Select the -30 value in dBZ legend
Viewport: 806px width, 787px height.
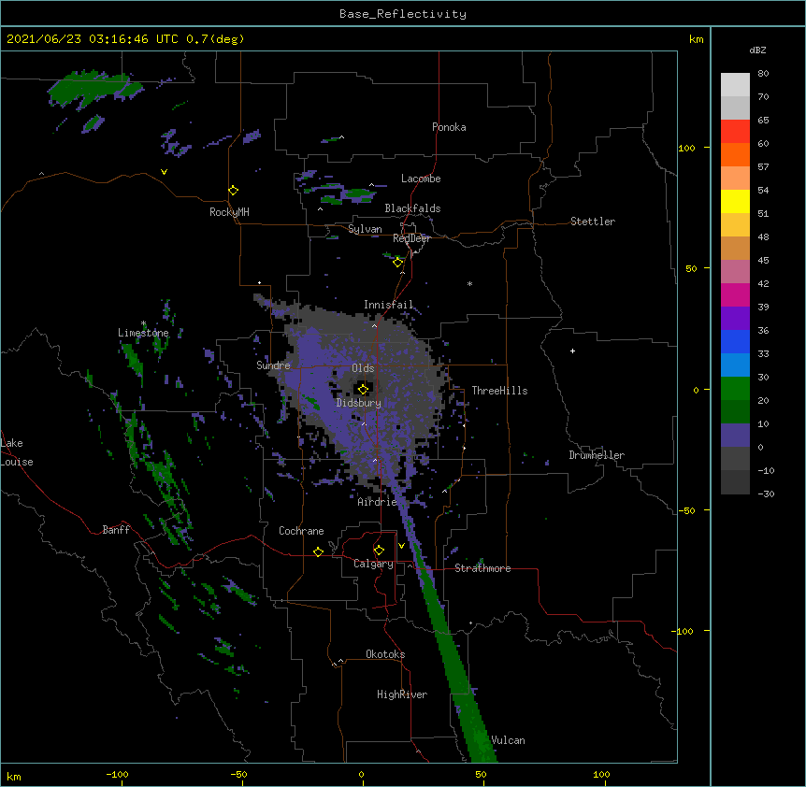(x=766, y=494)
